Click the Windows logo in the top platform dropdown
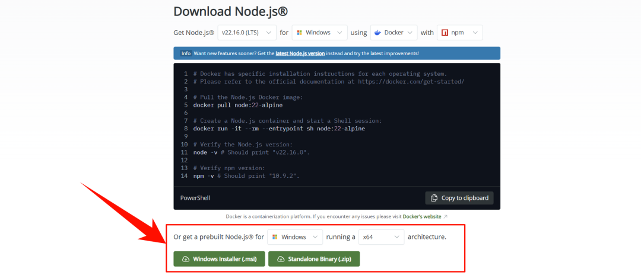 (299, 33)
